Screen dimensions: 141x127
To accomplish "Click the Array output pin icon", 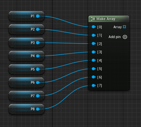I will click(124, 27).
